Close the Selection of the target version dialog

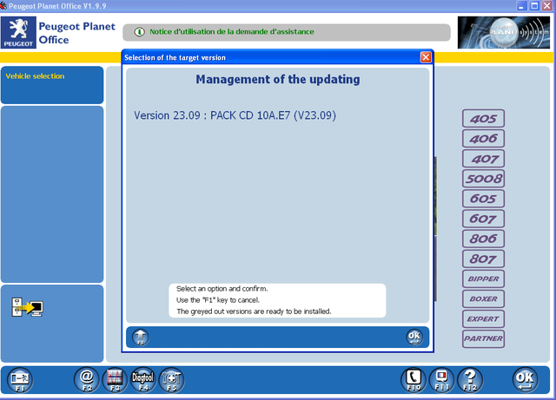tap(426, 57)
